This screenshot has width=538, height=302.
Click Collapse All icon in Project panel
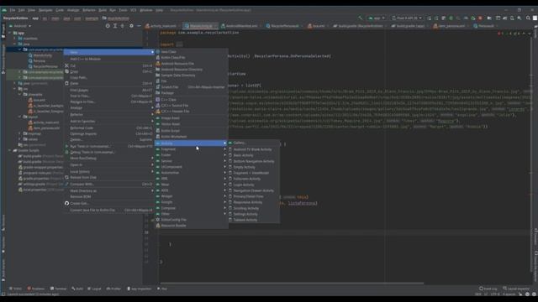[x=123, y=26]
